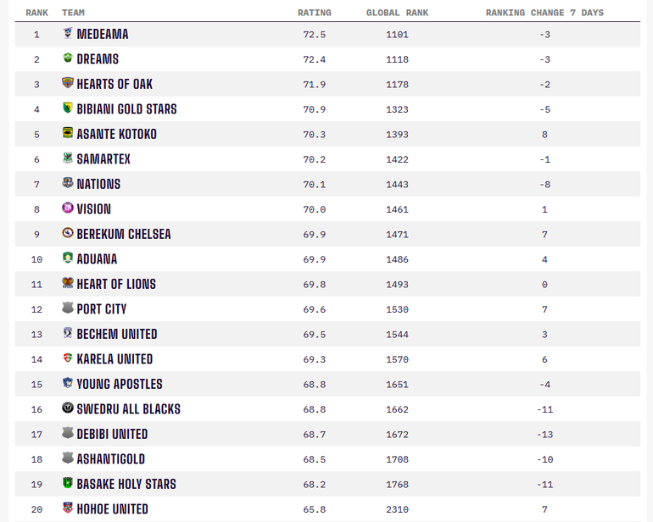Open the Bibiani Gold Stars team link
The width and height of the screenshot is (653, 522).
[126, 109]
